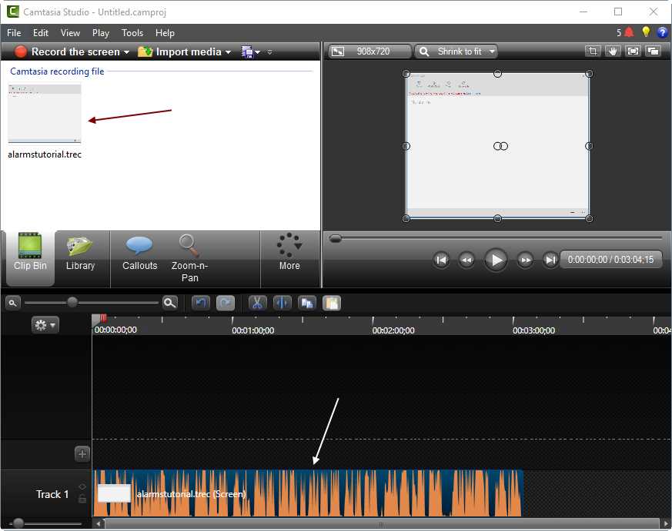This screenshot has height=531, width=672.
Task: Undo the last edit
Action: 201,303
